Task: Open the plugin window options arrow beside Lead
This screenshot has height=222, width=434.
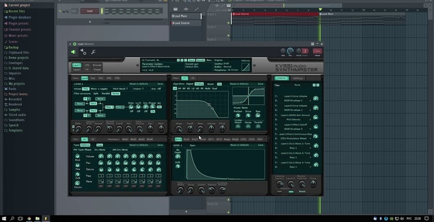Action: pos(70,44)
